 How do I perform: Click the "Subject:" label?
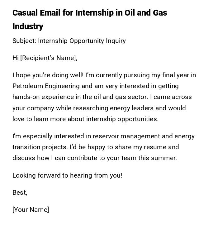click(24, 41)
